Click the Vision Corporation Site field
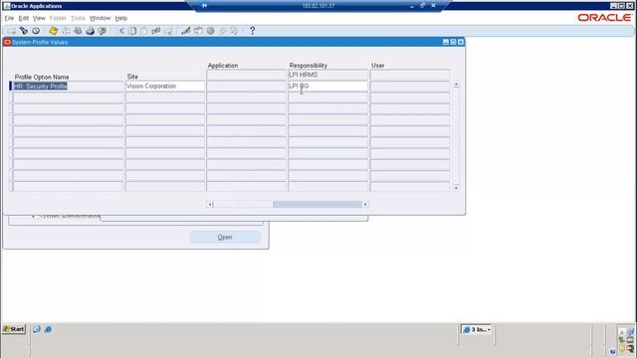This screenshot has height=358, width=637. (165, 87)
